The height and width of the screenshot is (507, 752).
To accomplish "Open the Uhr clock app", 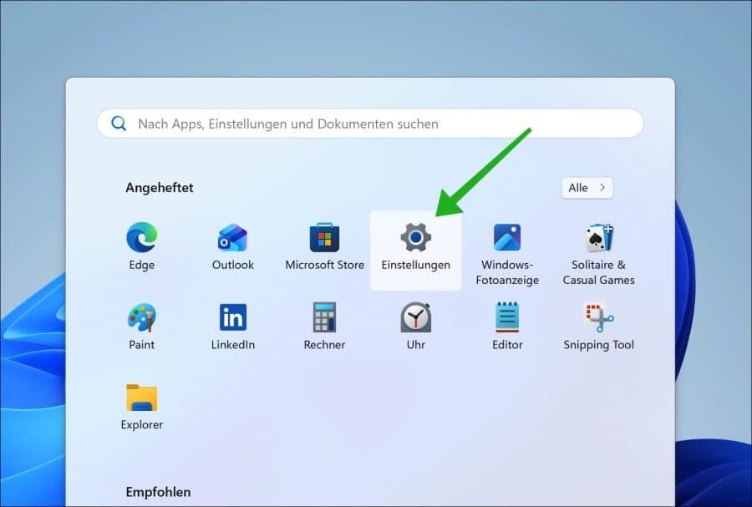I will click(415, 327).
